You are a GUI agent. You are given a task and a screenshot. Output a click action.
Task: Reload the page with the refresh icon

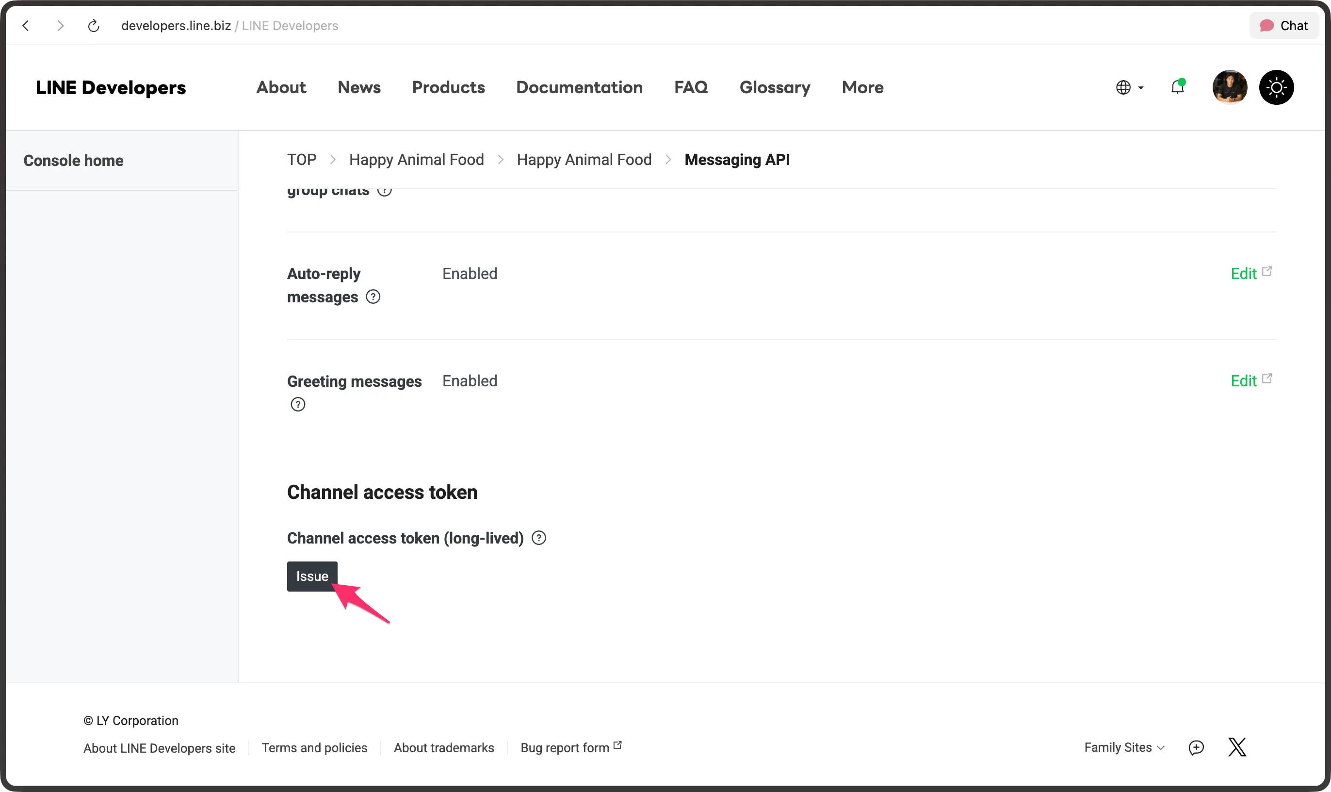93,25
